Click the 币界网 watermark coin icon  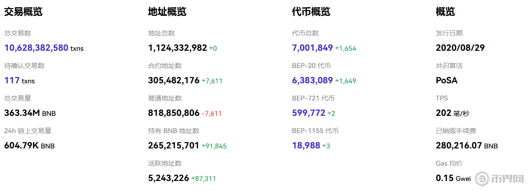(482, 179)
